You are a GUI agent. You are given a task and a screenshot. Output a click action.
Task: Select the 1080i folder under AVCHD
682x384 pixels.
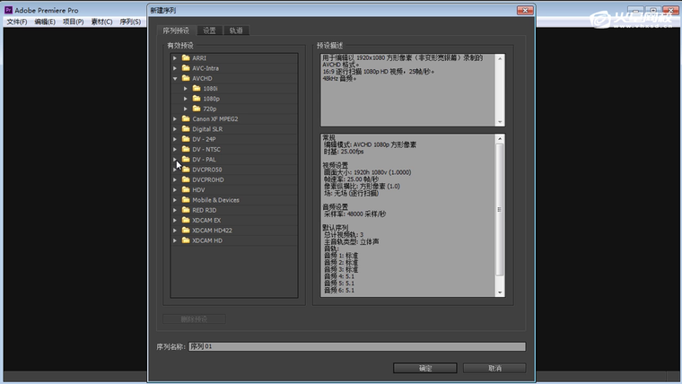(x=197, y=89)
